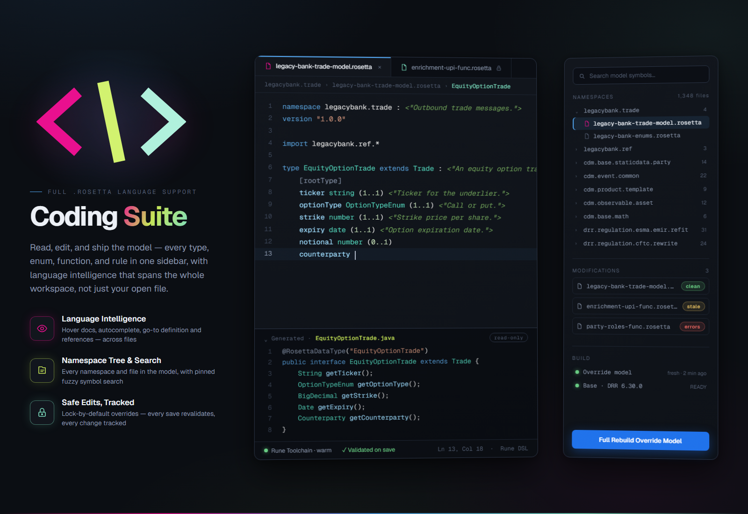Screen dimensions: 748x514
Task: Click the file icon of legacy-bank-trade-model.rosetta in the namespace tree
Action: click(587, 123)
